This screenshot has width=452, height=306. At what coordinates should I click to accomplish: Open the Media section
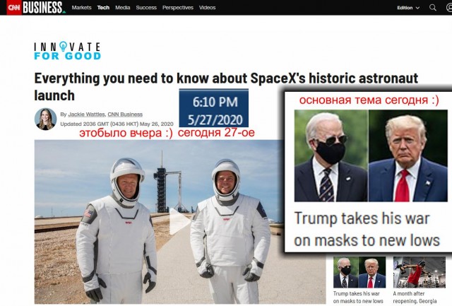click(122, 8)
